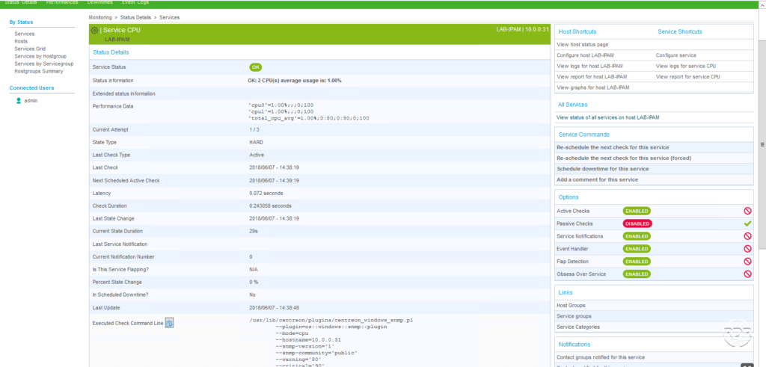Disable Obsess Over Service using its red icon
This screenshot has width=766, height=367.
[747, 274]
